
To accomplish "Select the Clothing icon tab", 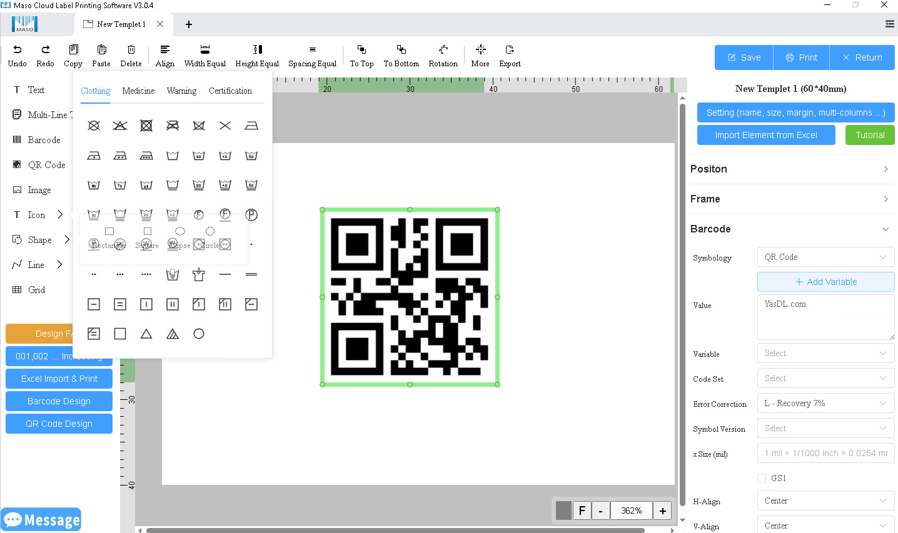I will point(95,91).
